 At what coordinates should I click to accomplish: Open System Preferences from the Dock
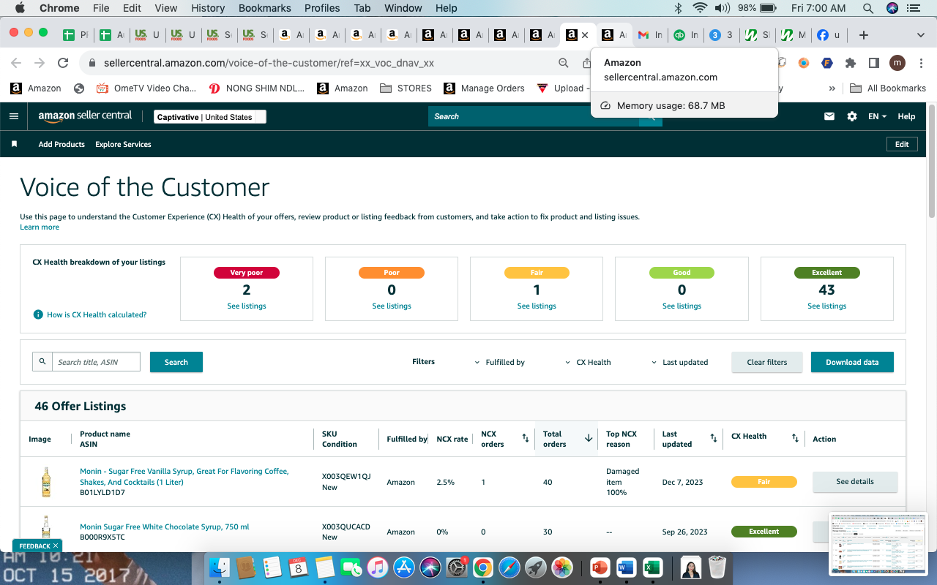[457, 567]
